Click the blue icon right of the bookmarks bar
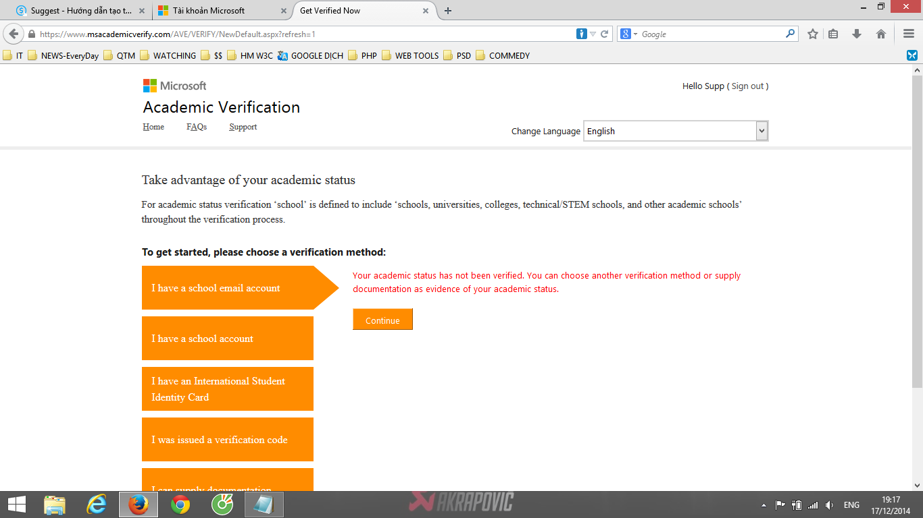This screenshot has height=518, width=923. coord(912,55)
